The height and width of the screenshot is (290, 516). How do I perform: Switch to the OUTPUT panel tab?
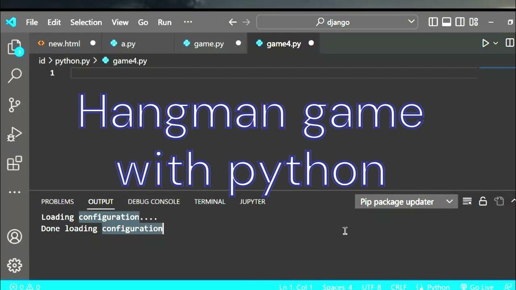(101, 201)
